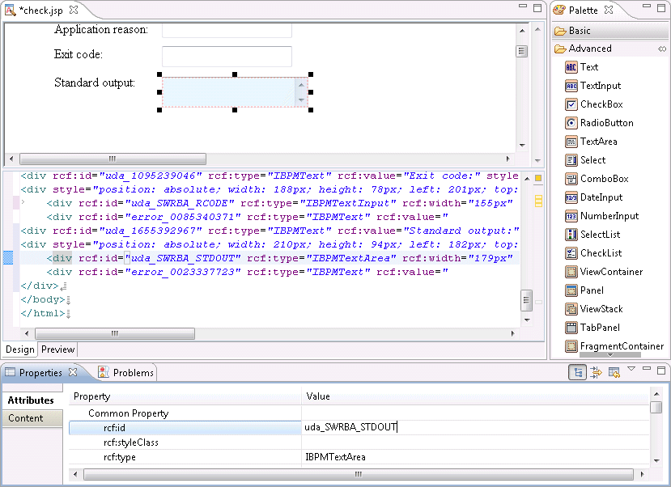Click the uda_SWRBA_STDOUT source line

click(x=270, y=258)
